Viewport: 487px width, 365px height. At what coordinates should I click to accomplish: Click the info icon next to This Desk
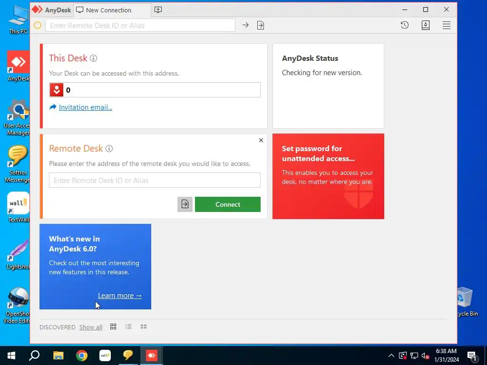(x=94, y=58)
